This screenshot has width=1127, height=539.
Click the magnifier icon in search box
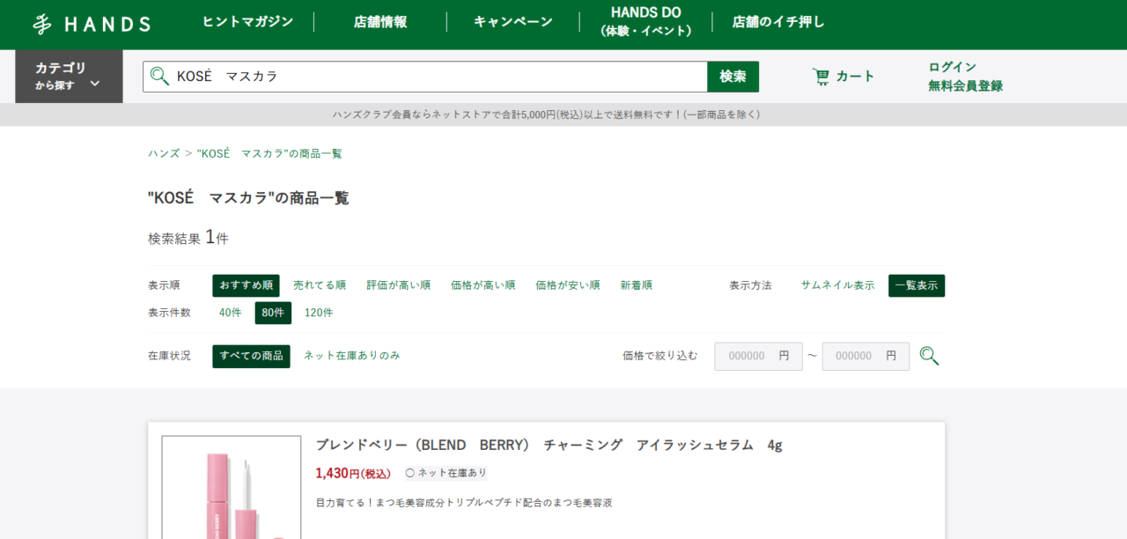coord(159,77)
